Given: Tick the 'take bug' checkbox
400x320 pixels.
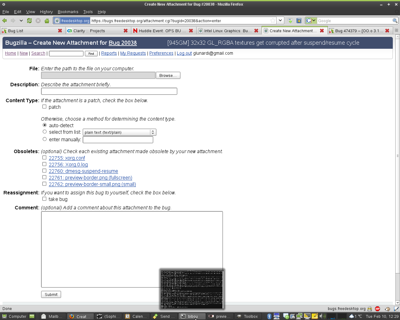Looking at the screenshot, I should [44, 199].
